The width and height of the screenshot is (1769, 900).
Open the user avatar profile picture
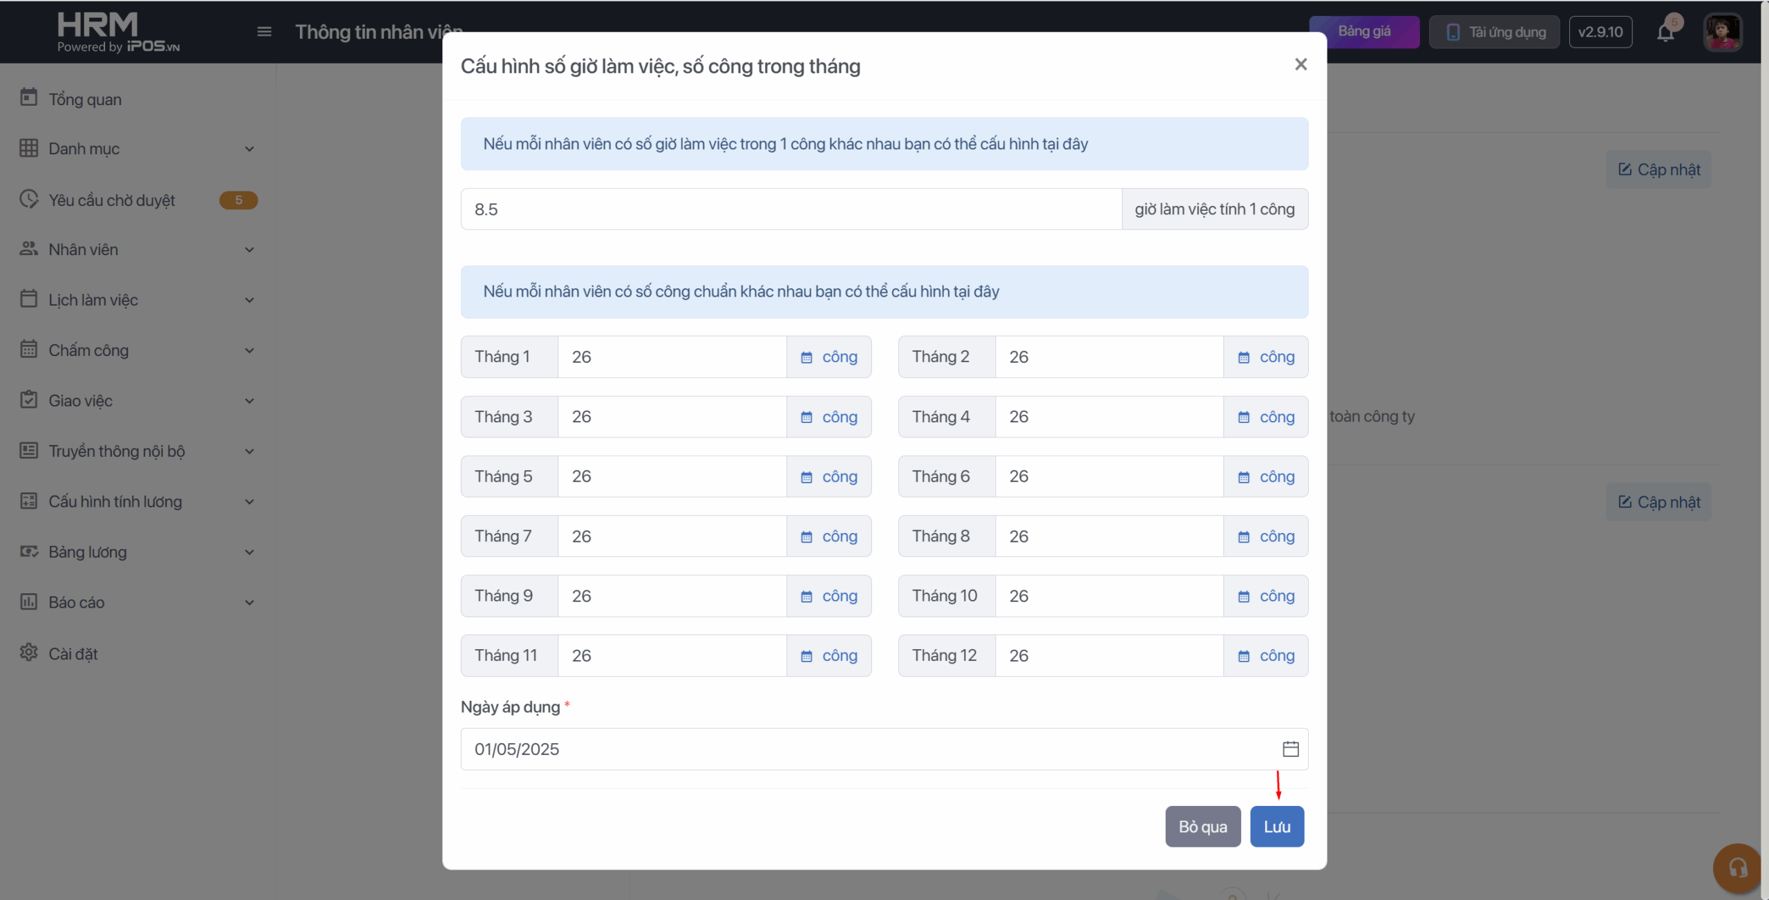(x=1722, y=32)
